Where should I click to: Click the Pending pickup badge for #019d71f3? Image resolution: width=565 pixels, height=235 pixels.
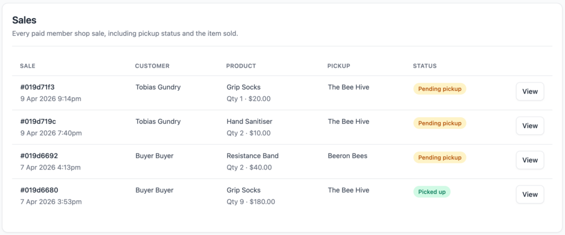[x=440, y=89]
